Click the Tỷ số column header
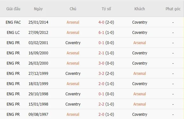 106,9
